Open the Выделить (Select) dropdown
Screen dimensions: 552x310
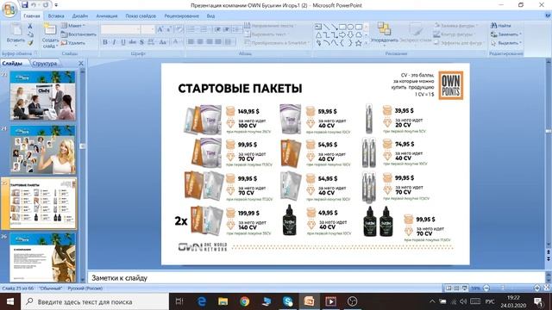pyautogui.click(x=505, y=43)
